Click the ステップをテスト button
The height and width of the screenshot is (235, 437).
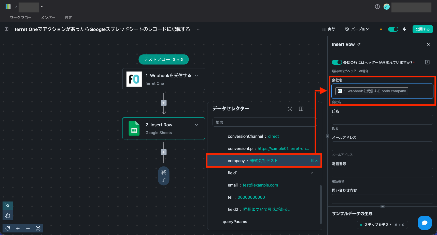[382, 225]
